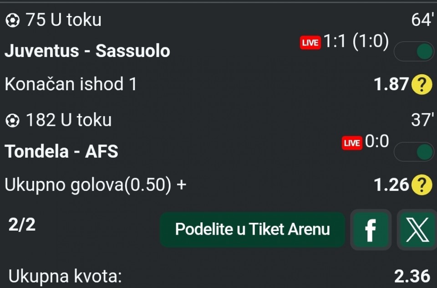Click the 1:1 (1:0) live score

pos(356,42)
